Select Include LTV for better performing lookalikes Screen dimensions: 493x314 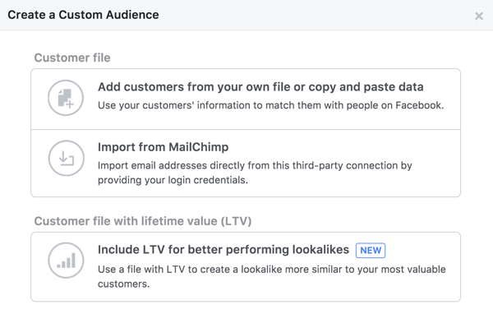point(246,267)
